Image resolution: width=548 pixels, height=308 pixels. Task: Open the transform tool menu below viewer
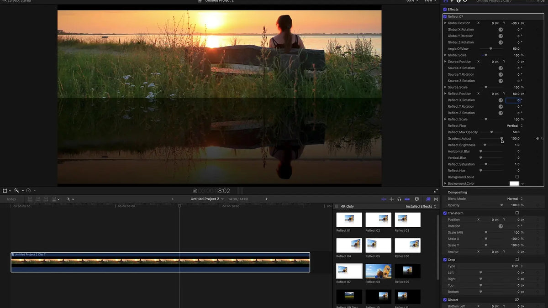click(6, 190)
